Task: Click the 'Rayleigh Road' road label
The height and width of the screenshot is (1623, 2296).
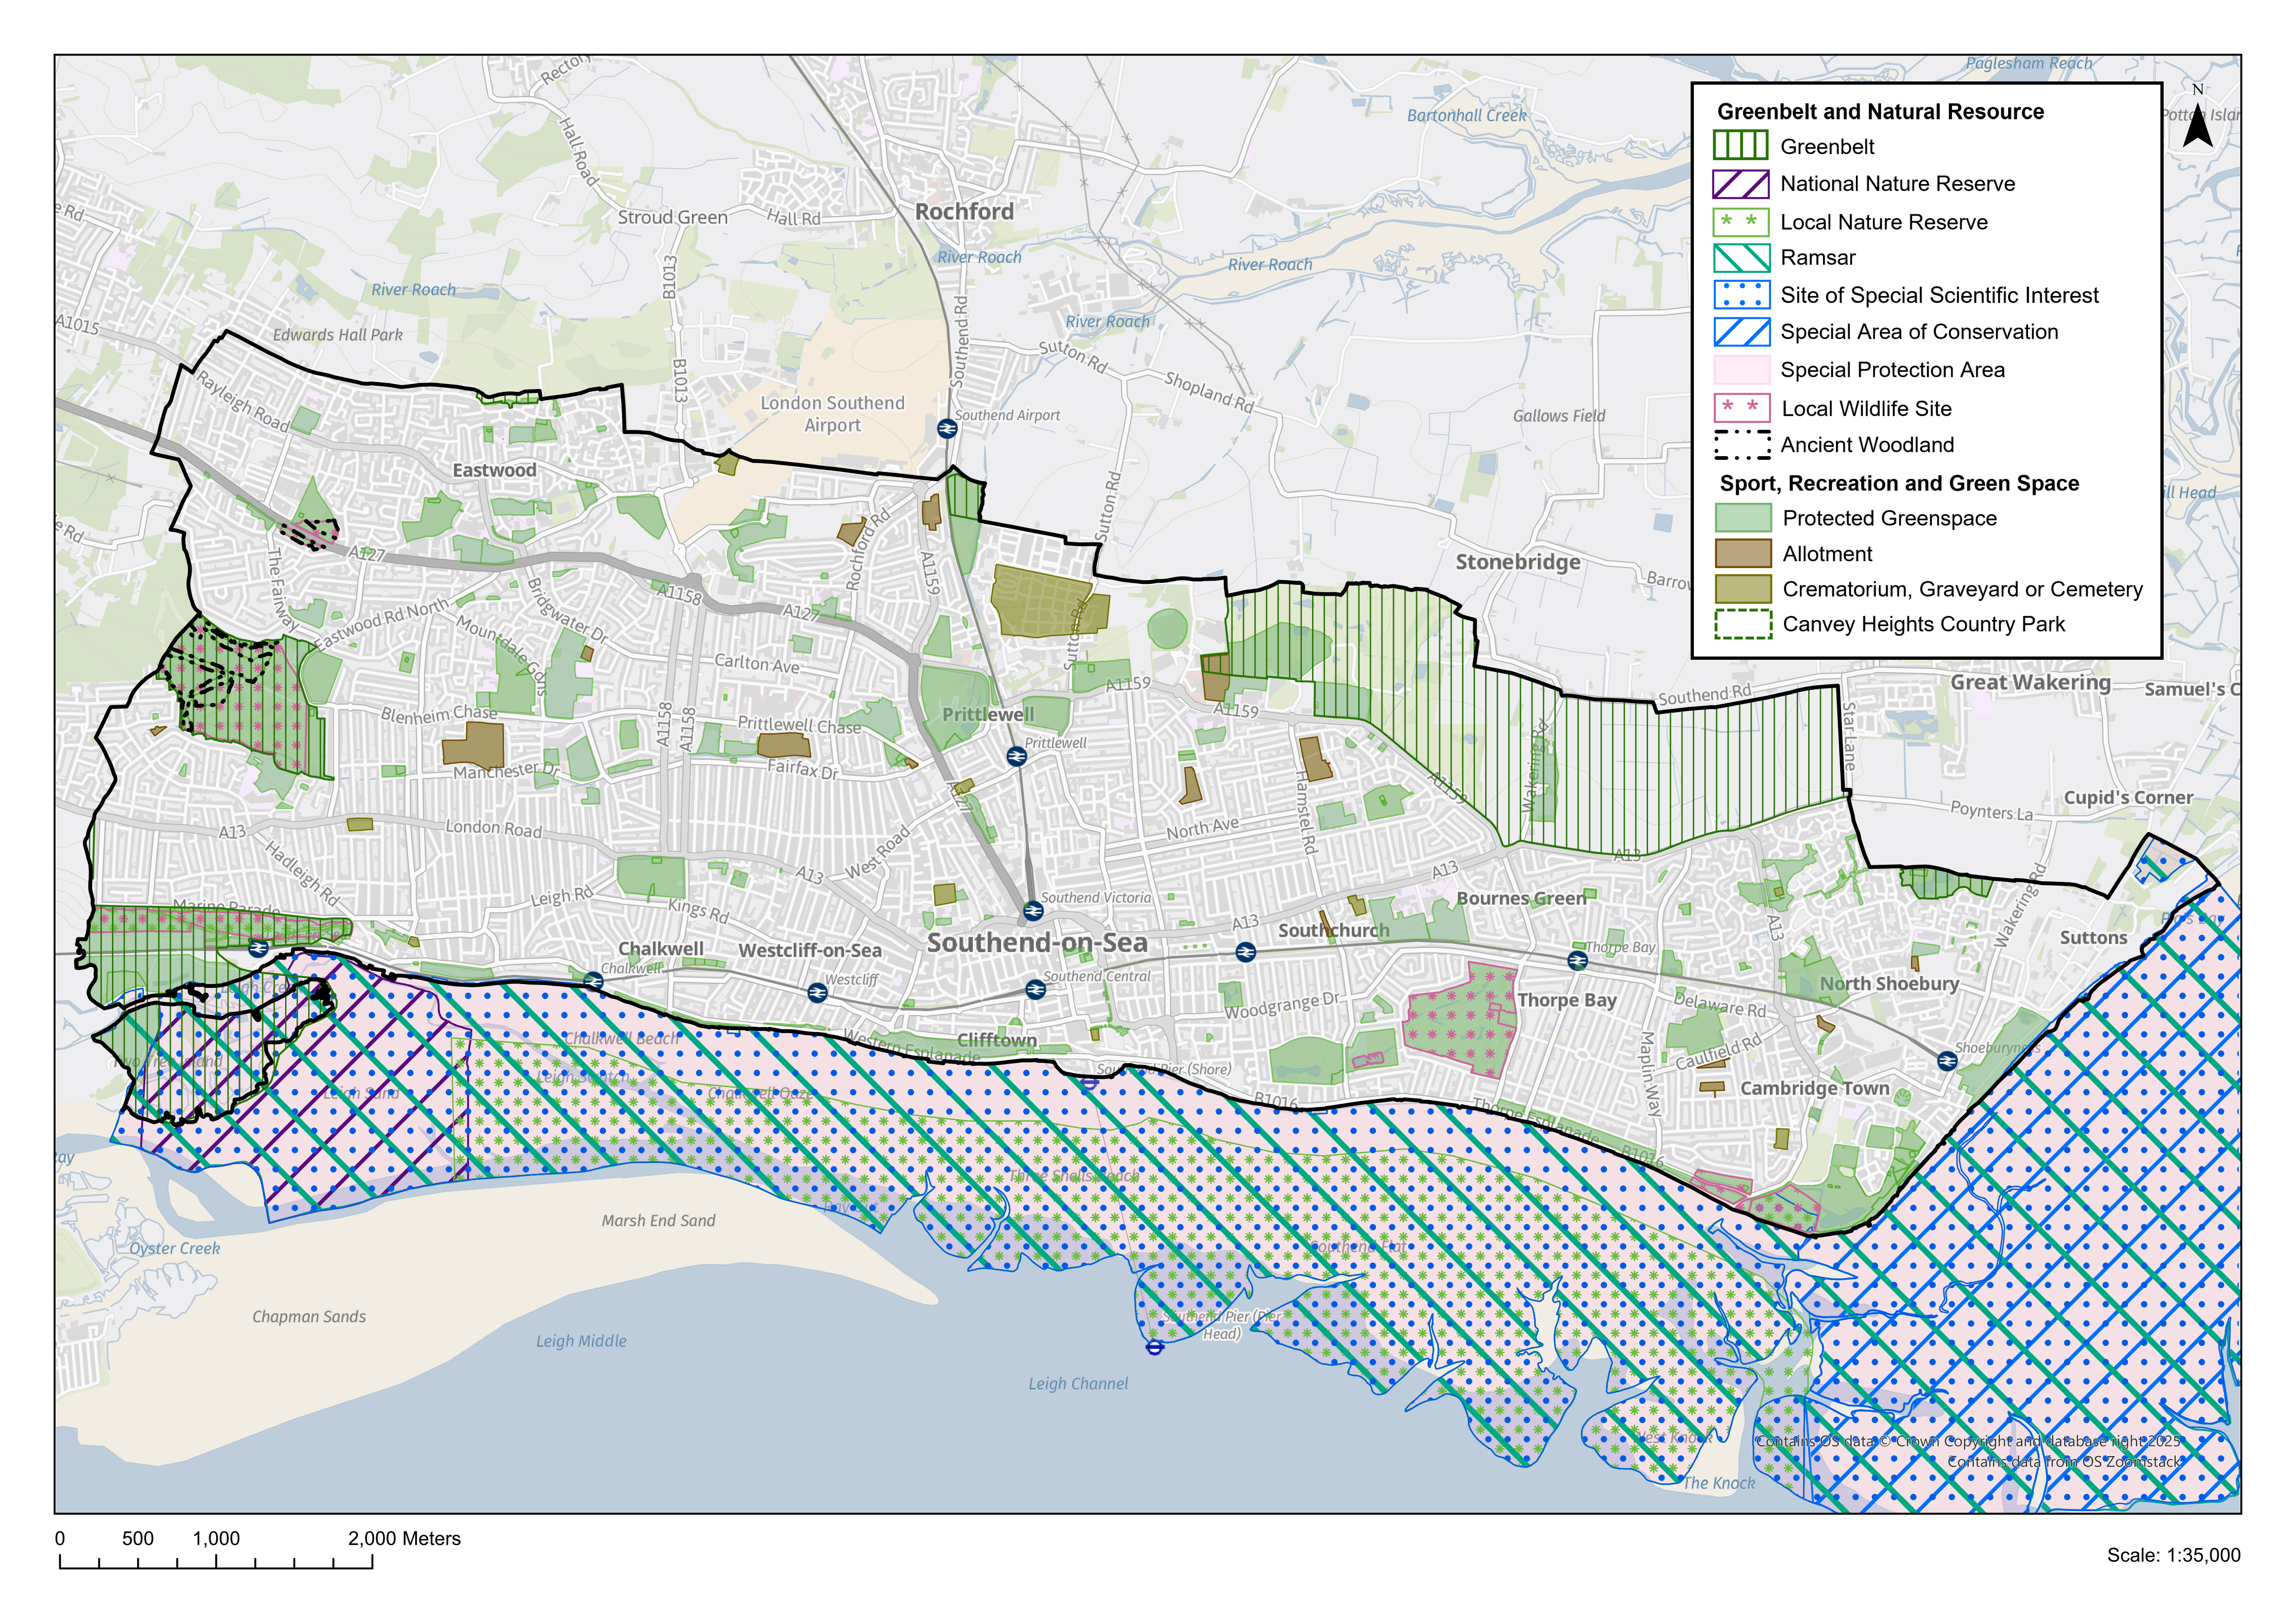Action: (242, 402)
